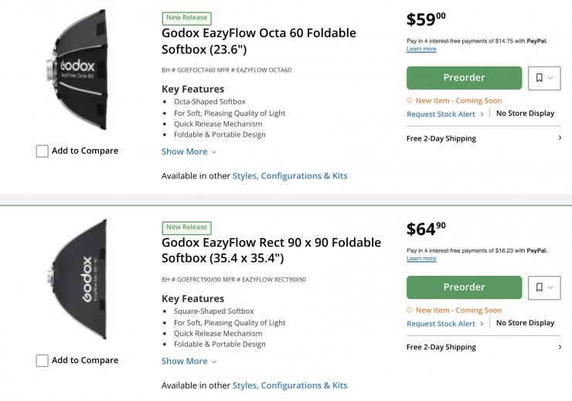Check Add to Compare for Rect 90 x 90 softbox
572x401 pixels.
[x=43, y=361]
